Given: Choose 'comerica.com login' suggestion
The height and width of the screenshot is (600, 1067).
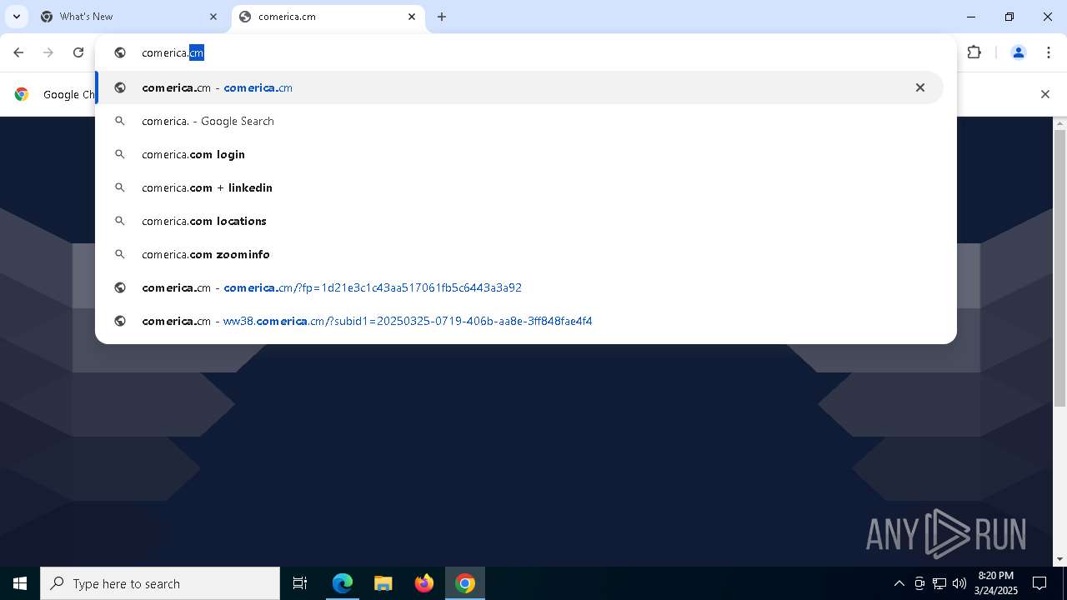Looking at the screenshot, I should tap(519, 154).
